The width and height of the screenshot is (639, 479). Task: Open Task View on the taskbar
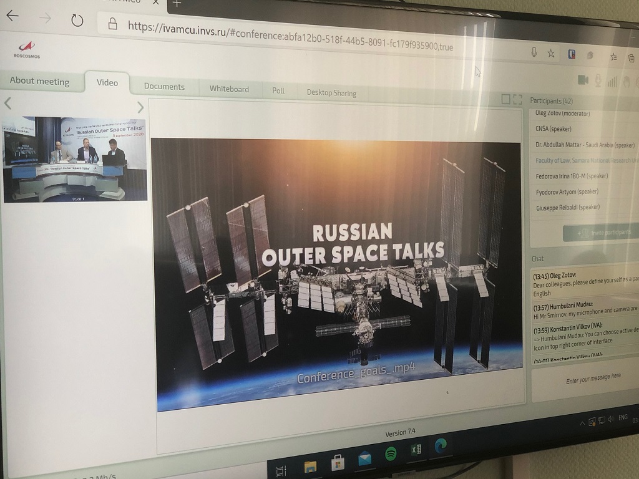pyautogui.click(x=281, y=471)
